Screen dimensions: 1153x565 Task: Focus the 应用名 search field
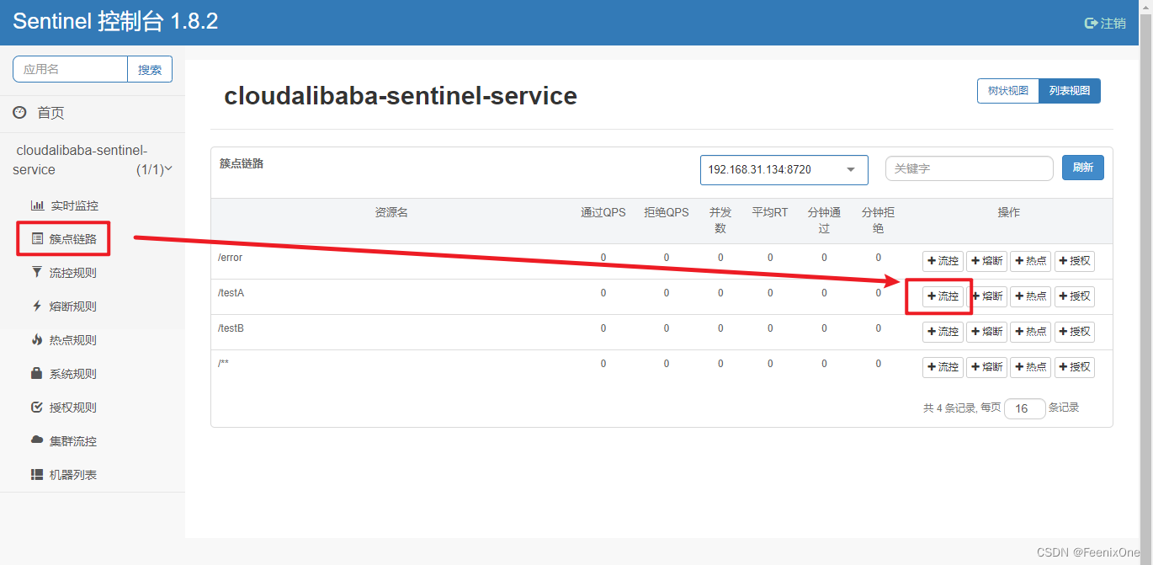tap(71, 70)
